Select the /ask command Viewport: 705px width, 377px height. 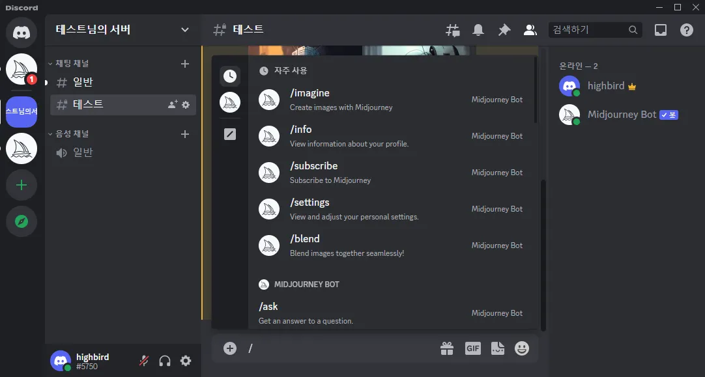pyautogui.click(x=392, y=313)
